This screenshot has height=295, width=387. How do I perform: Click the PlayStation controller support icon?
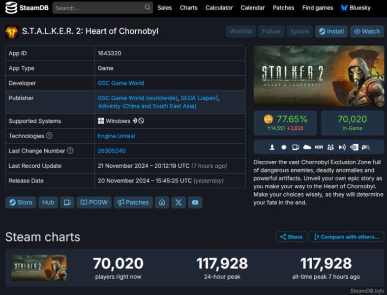365,147
